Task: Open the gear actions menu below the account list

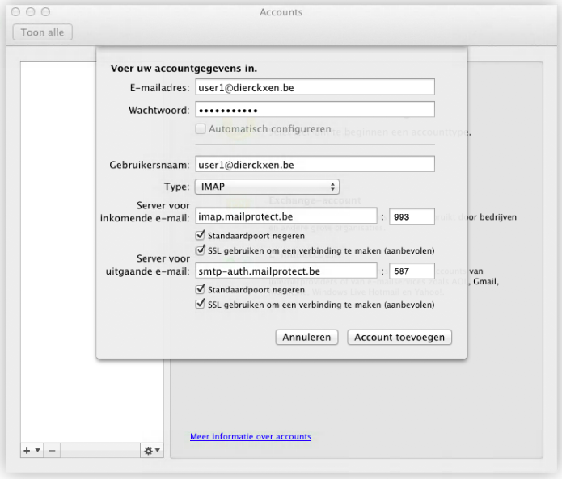Action: (x=152, y=450)
